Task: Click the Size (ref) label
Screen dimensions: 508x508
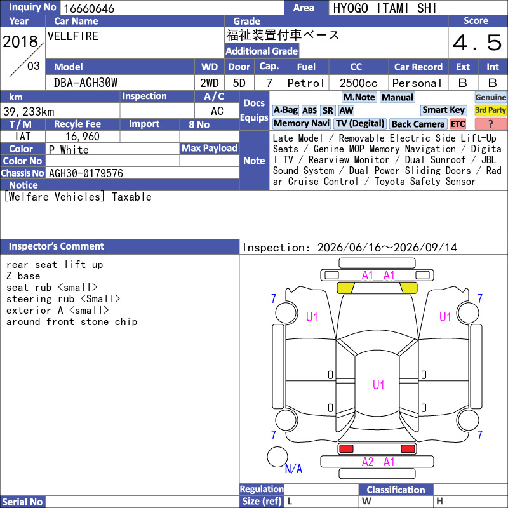Action: click(262, 501)
